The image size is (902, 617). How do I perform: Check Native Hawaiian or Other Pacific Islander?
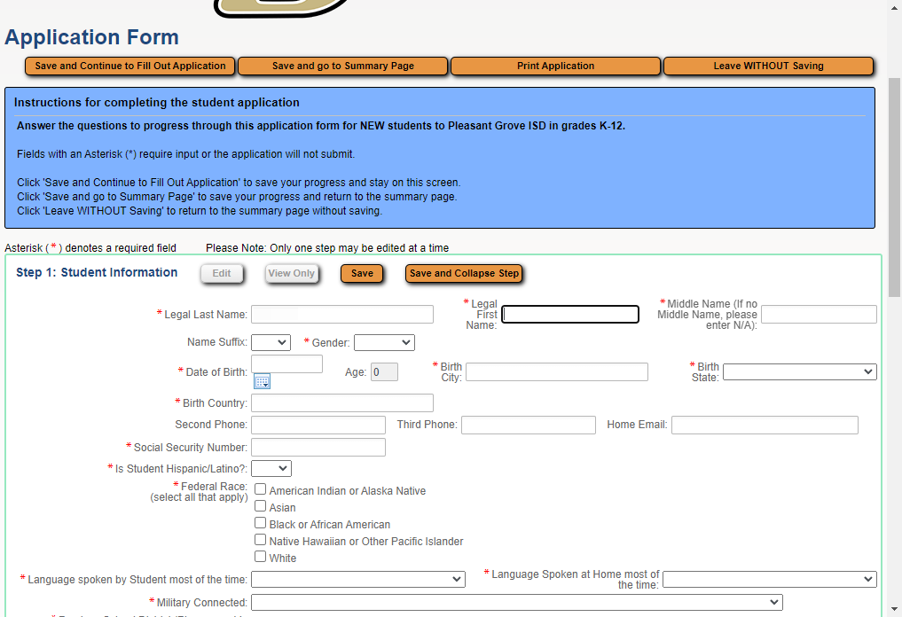coord(261,539)
